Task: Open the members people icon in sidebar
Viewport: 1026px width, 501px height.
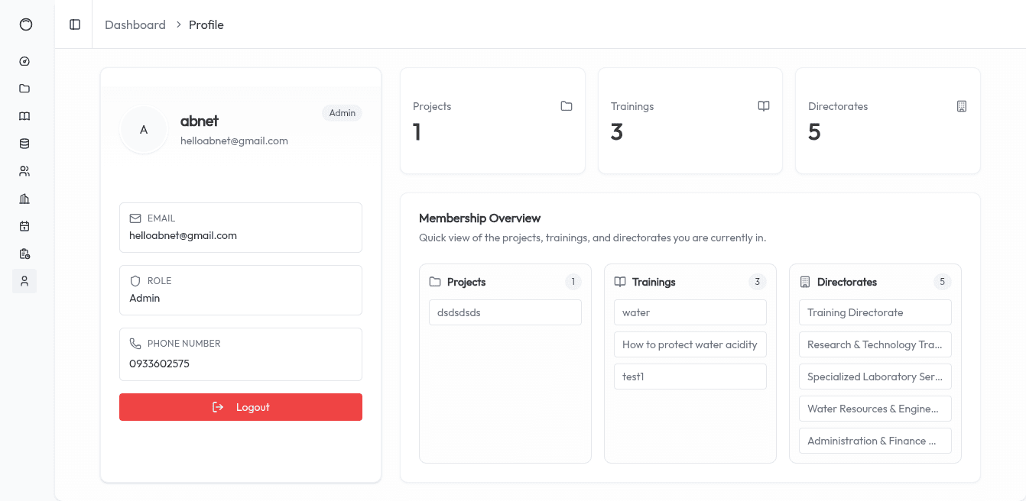Action: point(24,171)
